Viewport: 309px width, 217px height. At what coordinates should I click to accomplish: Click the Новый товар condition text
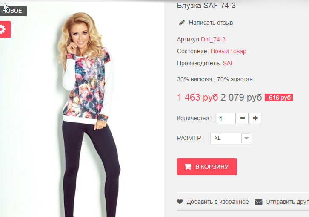(229, 51)
